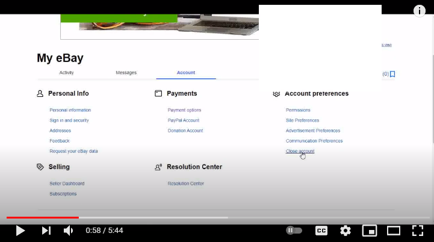Click the Close account link

[x=300, y=151]
